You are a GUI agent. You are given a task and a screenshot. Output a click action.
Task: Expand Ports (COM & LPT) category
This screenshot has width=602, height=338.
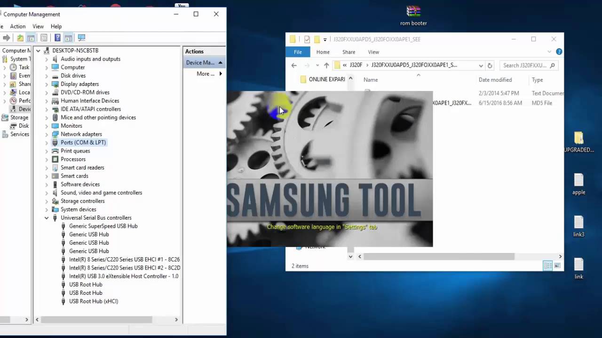(x=47, y=143)
